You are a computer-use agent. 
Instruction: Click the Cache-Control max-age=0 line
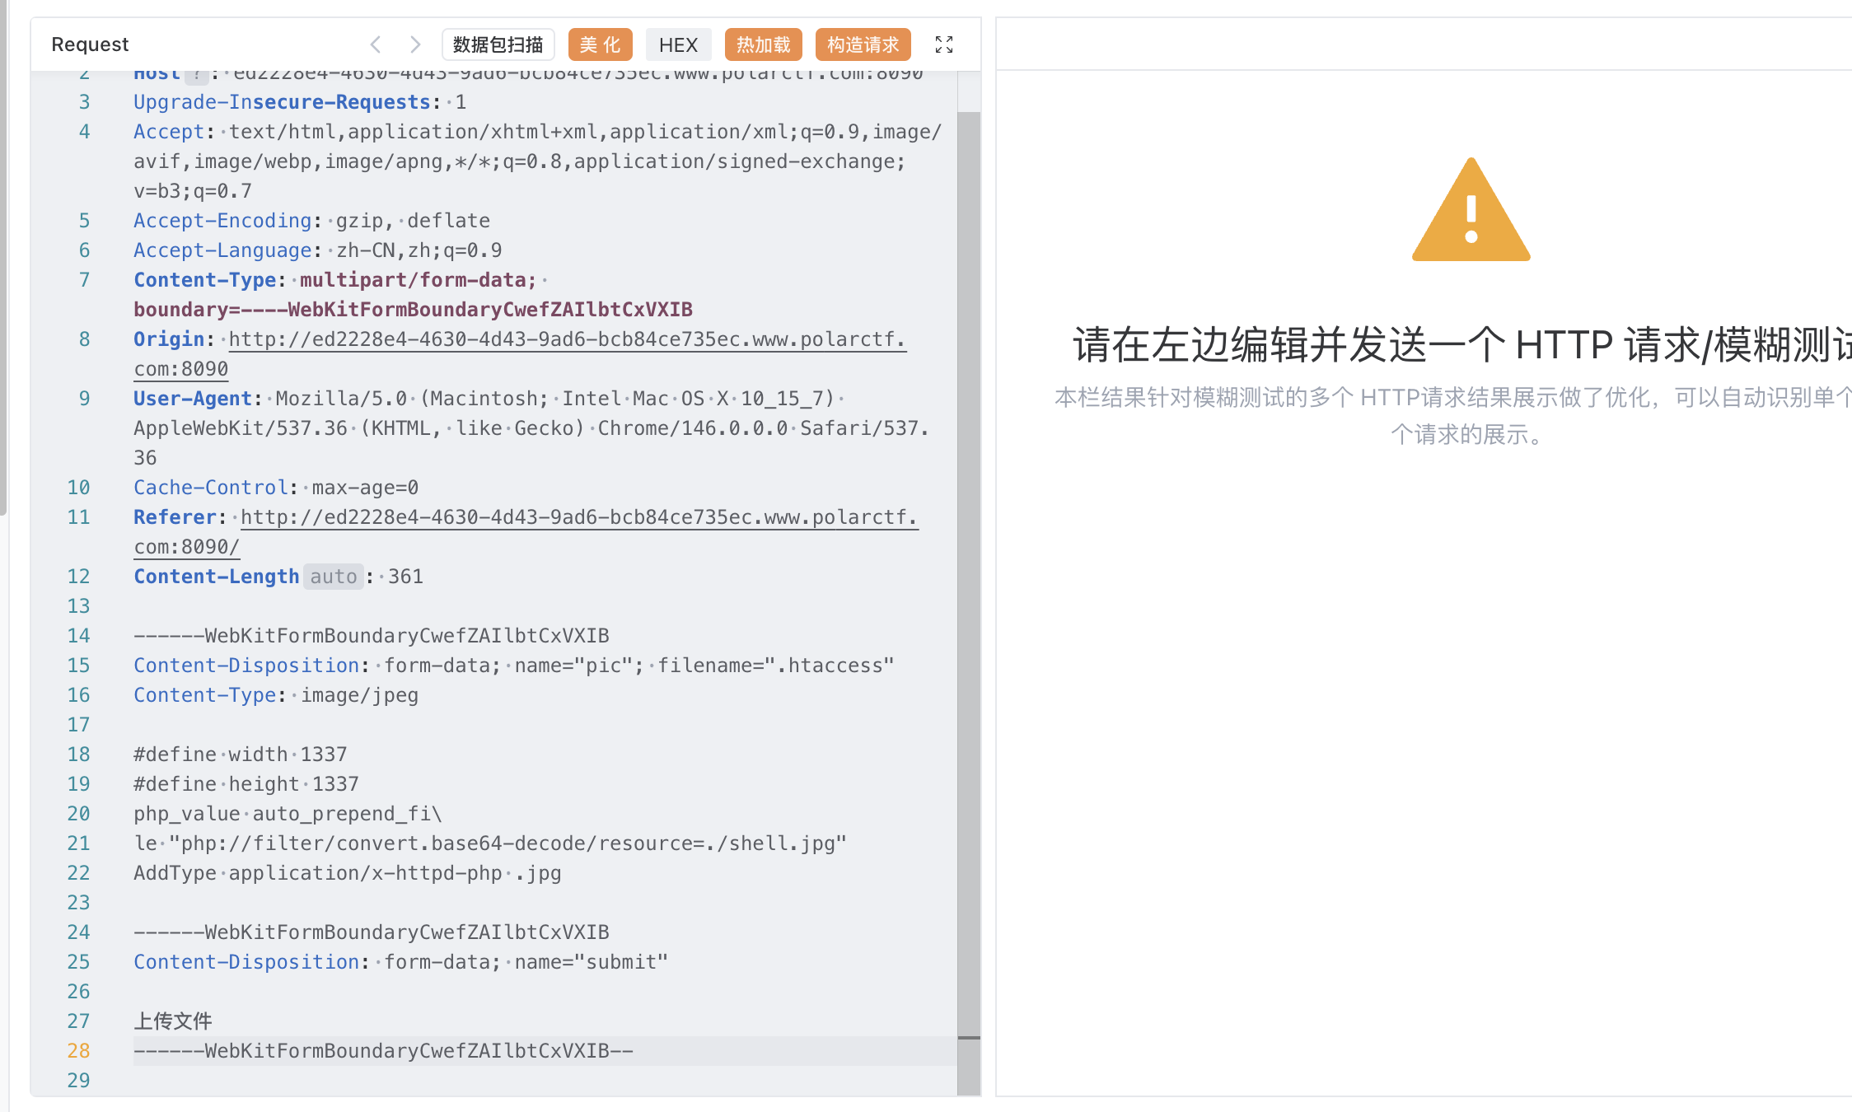[x=276, y=488]
